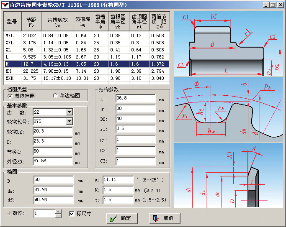The width and height of the screenshot is (286, 227).
Task: Click the 取消 button
Action: pos(164,218)
